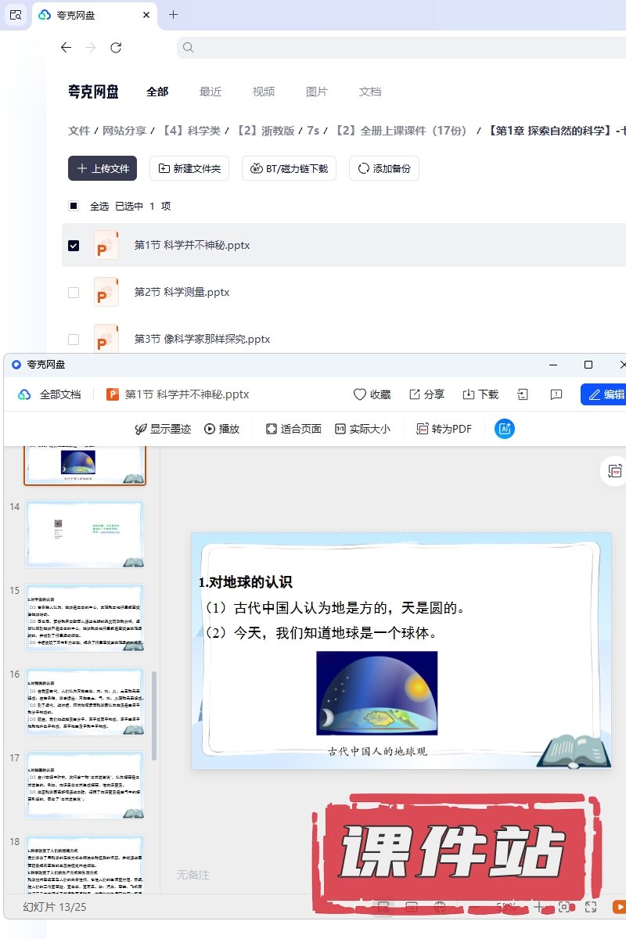This screenshot has height=939, width=626.
Task: Switch to the 视频 tab
Action: click(x=264, y=92)
